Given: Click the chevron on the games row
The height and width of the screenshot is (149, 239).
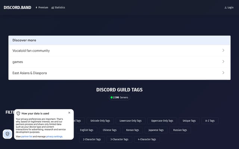Looking at the screenshot, I should click(x=223, y=61).
